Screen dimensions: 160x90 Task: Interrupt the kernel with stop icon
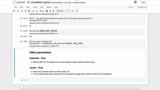[47, 11]
